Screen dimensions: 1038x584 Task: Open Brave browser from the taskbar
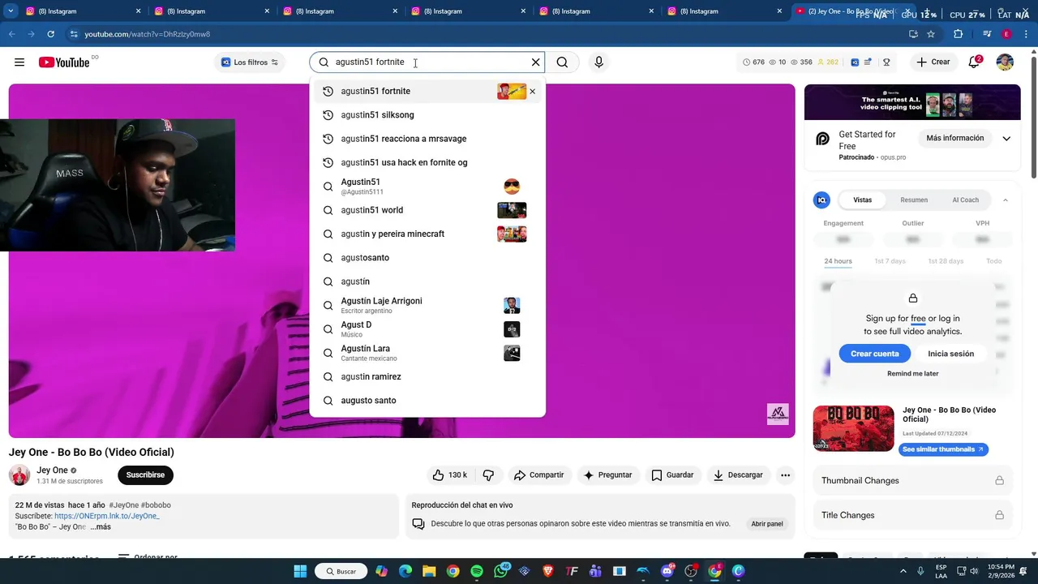548,571
